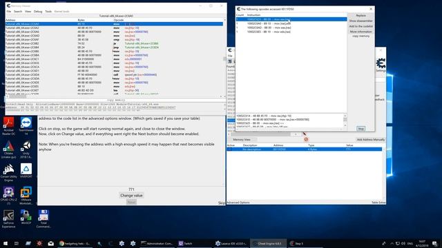Select opcode row 10002C6AD mov eax,[rax]
The height and width of the screenshot is (248, 442).
(291, 28)
